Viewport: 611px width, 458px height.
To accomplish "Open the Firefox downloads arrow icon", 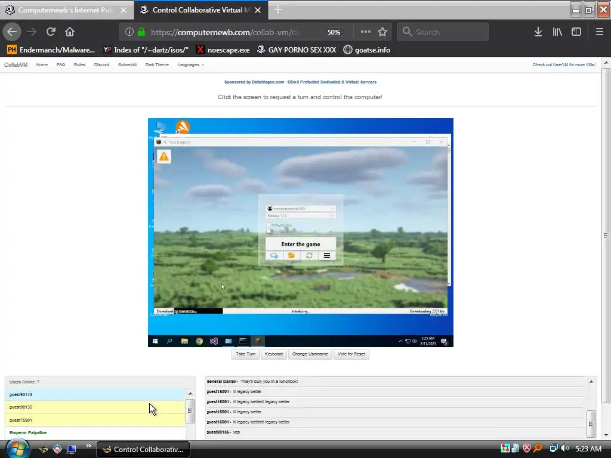I will coord(538,32).
